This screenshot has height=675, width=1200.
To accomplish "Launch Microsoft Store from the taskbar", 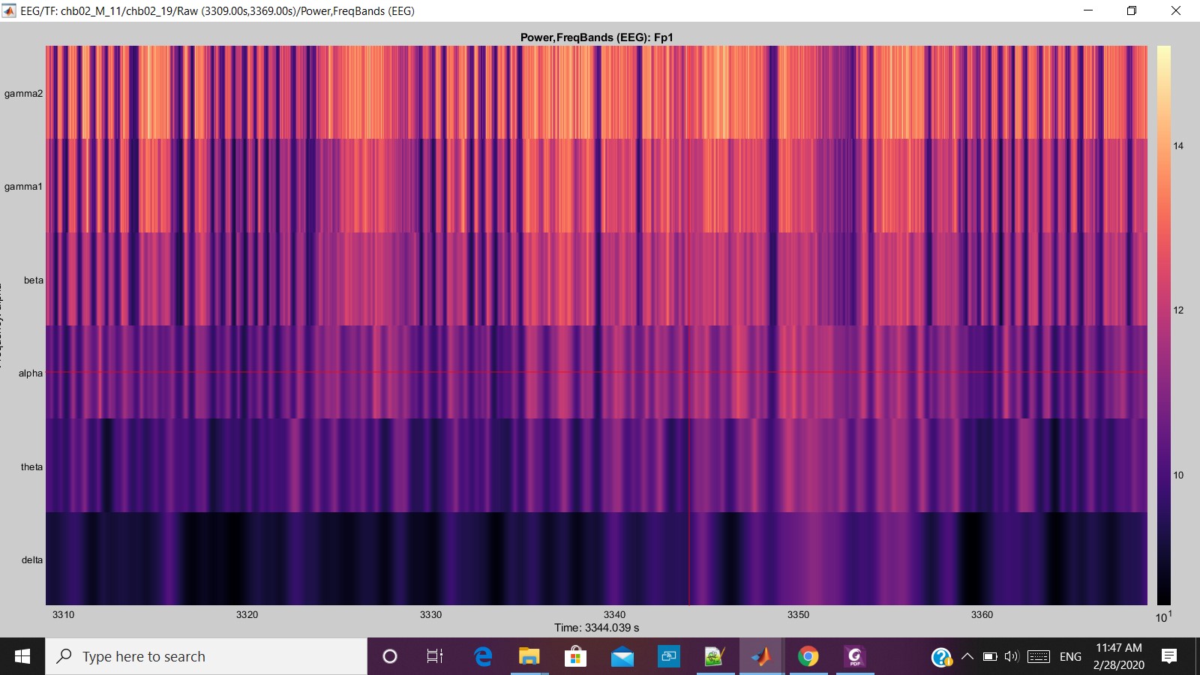I will coord(575,656).
